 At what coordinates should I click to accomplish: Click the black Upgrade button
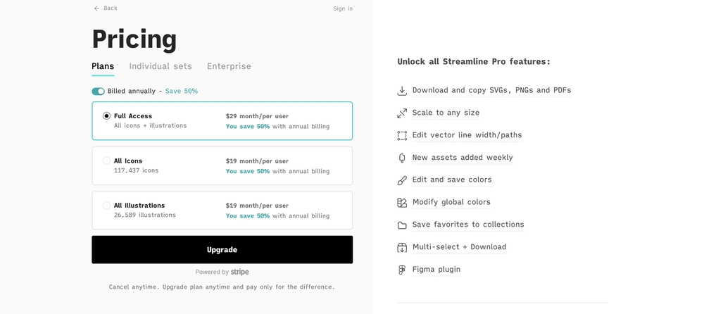222,250
